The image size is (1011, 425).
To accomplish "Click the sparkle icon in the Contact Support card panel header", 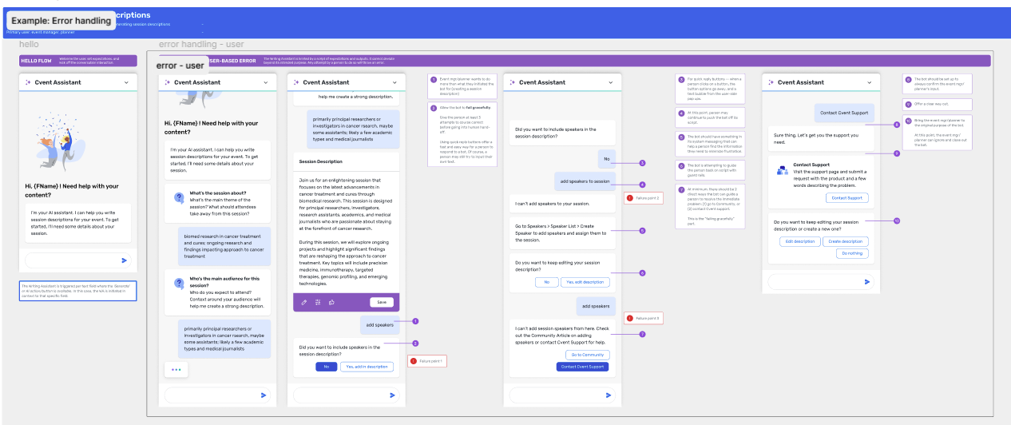I will click(x=771, y=82).
